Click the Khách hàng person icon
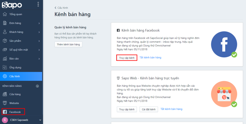246x124 pixels. pyautogui.click(x=5, y=32)
